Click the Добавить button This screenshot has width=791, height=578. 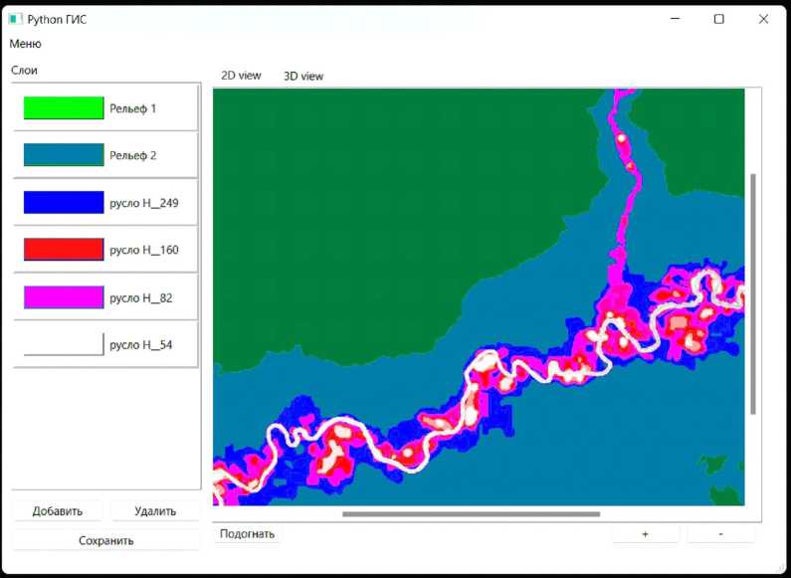[x=58, y=511]
